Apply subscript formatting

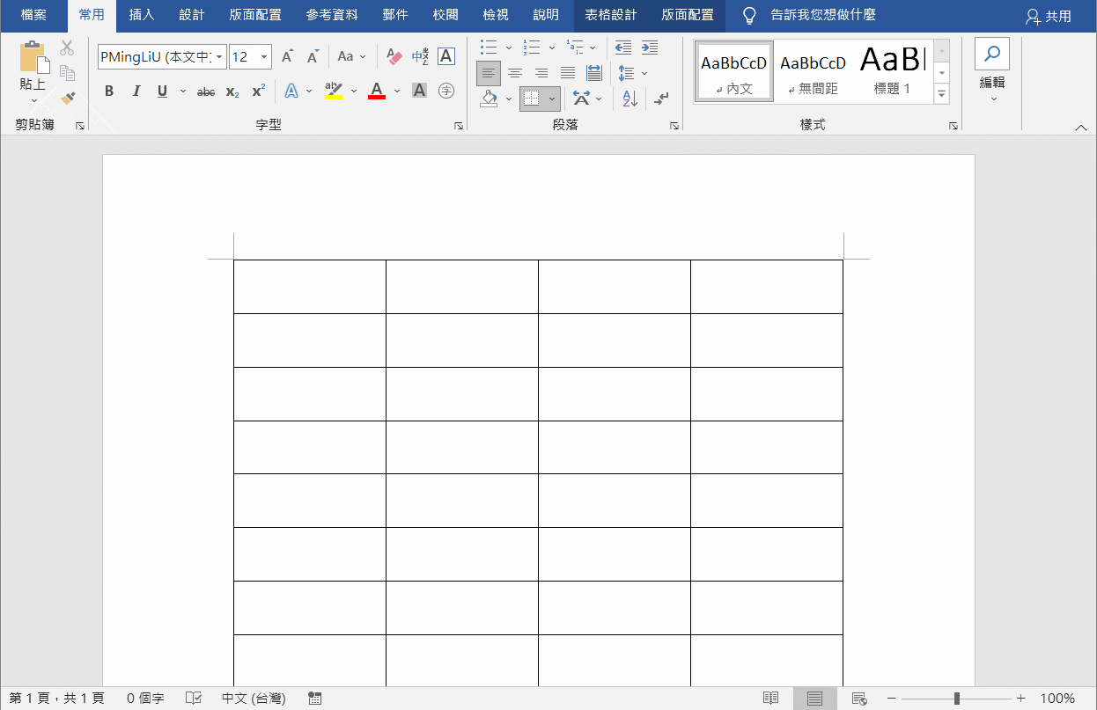point(232,91)
